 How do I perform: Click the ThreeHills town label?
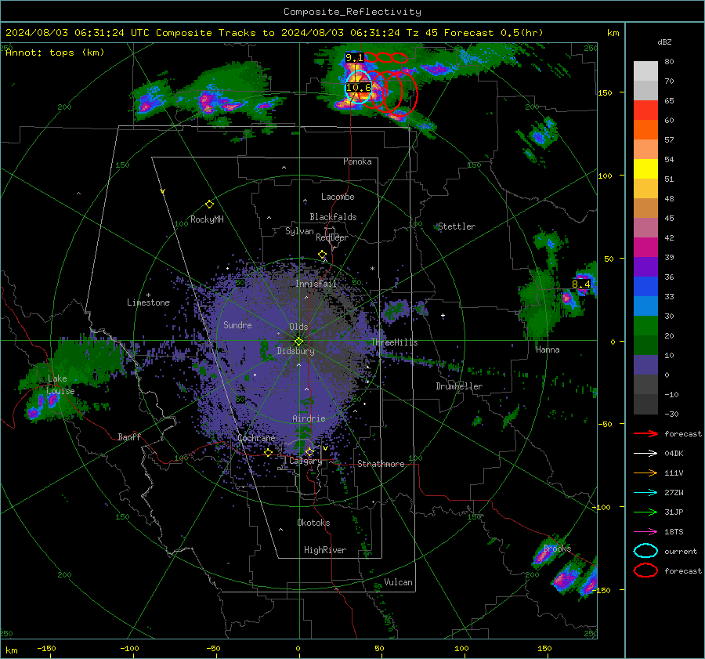(x=394, y=342)
